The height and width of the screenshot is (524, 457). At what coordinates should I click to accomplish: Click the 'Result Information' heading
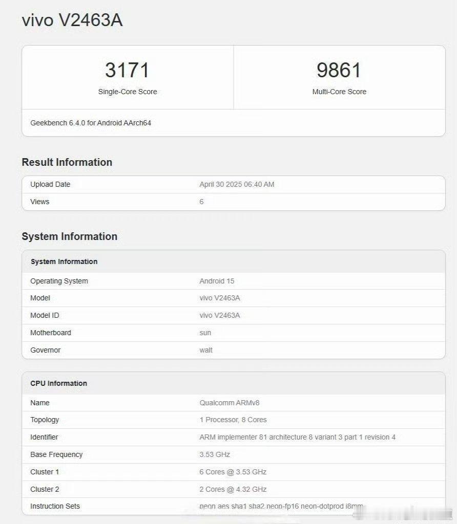coord(67,162)
